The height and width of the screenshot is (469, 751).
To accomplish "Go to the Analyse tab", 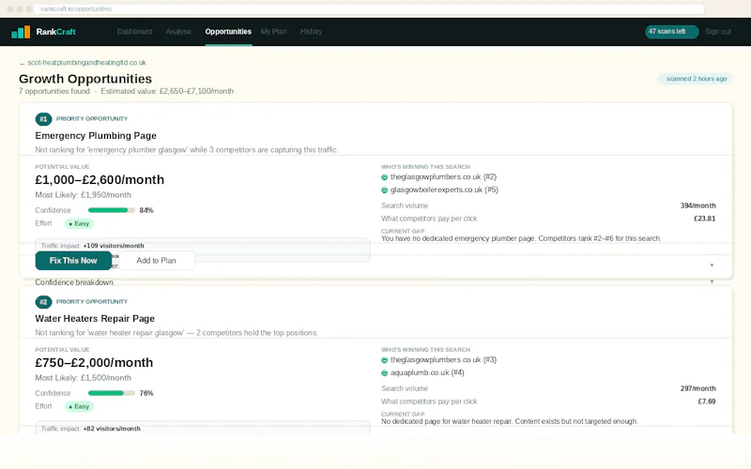I will click(x=178, y=32).
